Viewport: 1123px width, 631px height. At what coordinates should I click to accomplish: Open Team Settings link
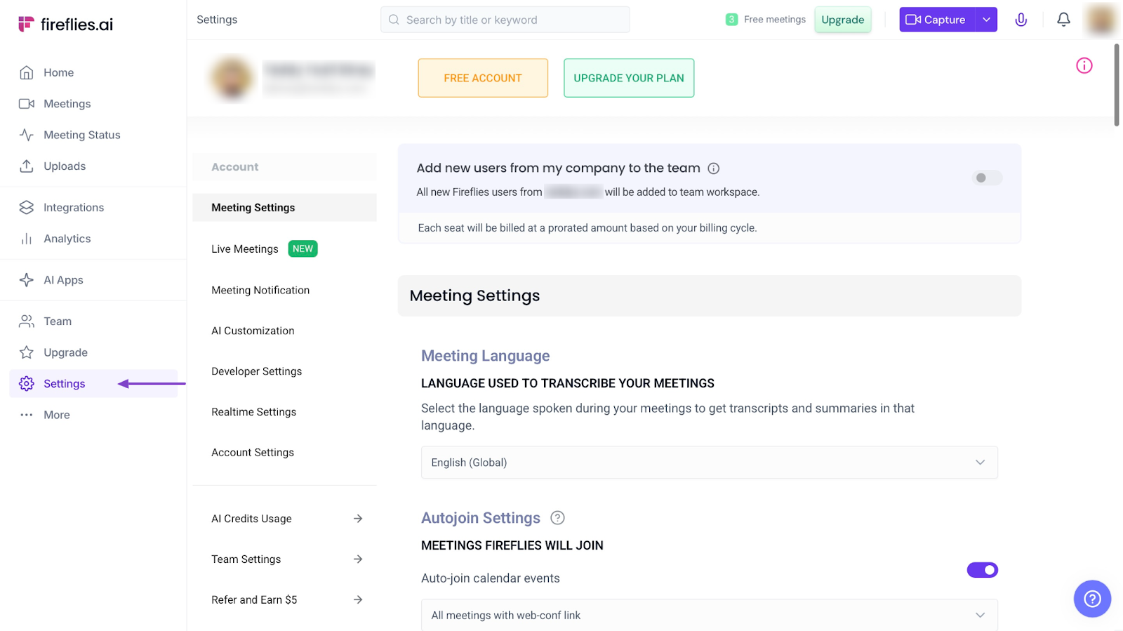click(246, 559)
